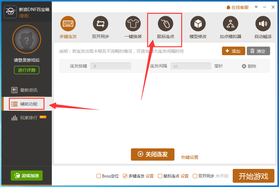Select the 多键连发 keyboard icon
The width and height of the screenshot is (279, 187).
pos(68,23)
